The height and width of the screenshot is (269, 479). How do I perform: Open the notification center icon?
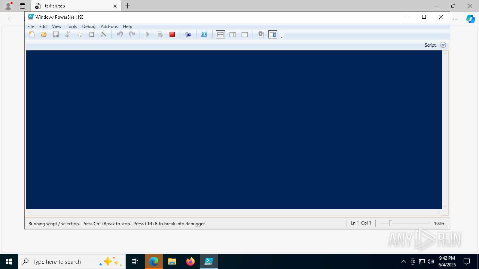tap(467, 262)
